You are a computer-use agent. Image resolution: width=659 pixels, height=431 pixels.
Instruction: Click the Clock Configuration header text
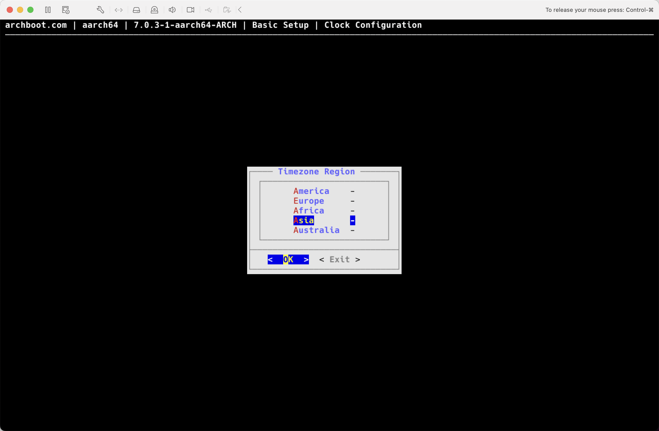point(373,25)
